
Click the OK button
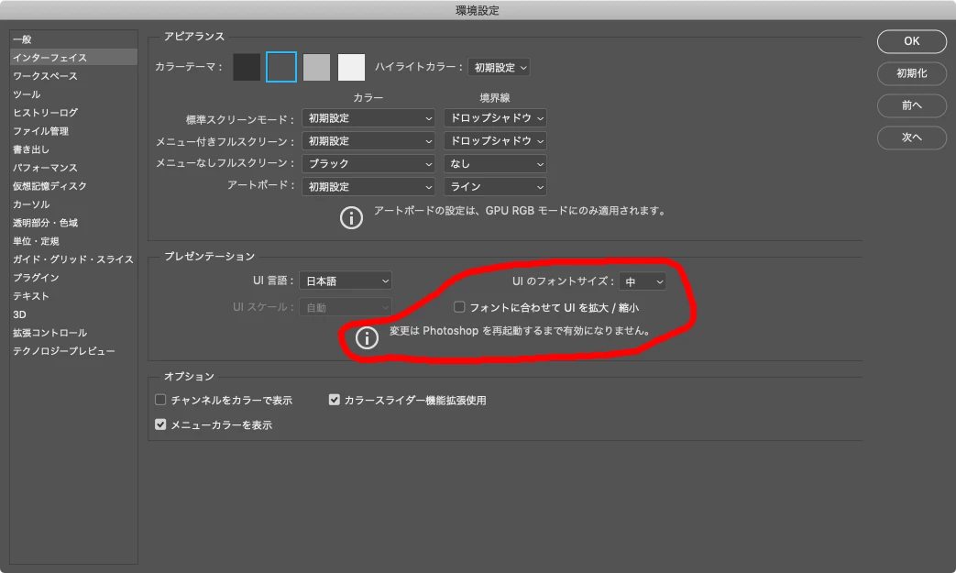[911, 41]
